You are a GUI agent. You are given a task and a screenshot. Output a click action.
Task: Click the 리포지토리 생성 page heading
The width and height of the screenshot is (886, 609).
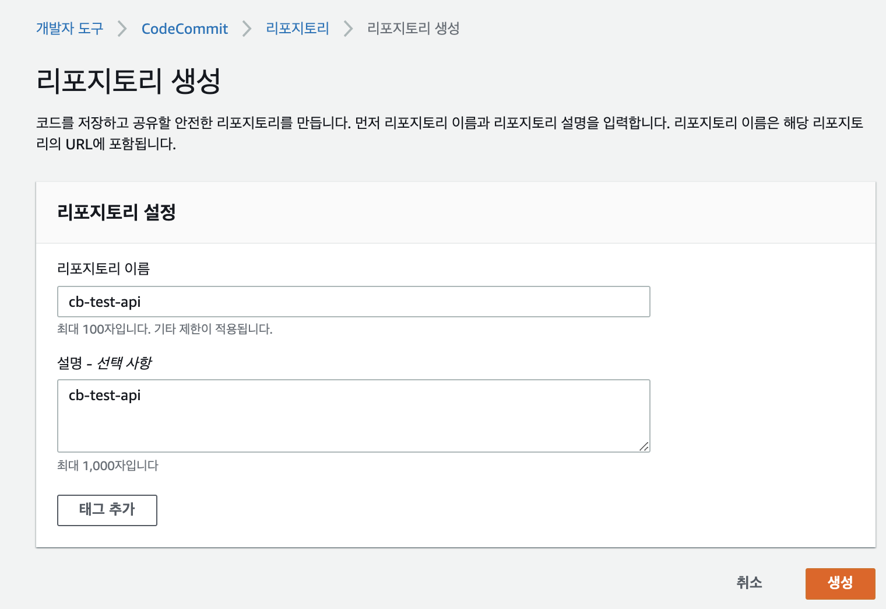[x=128, y=80]
